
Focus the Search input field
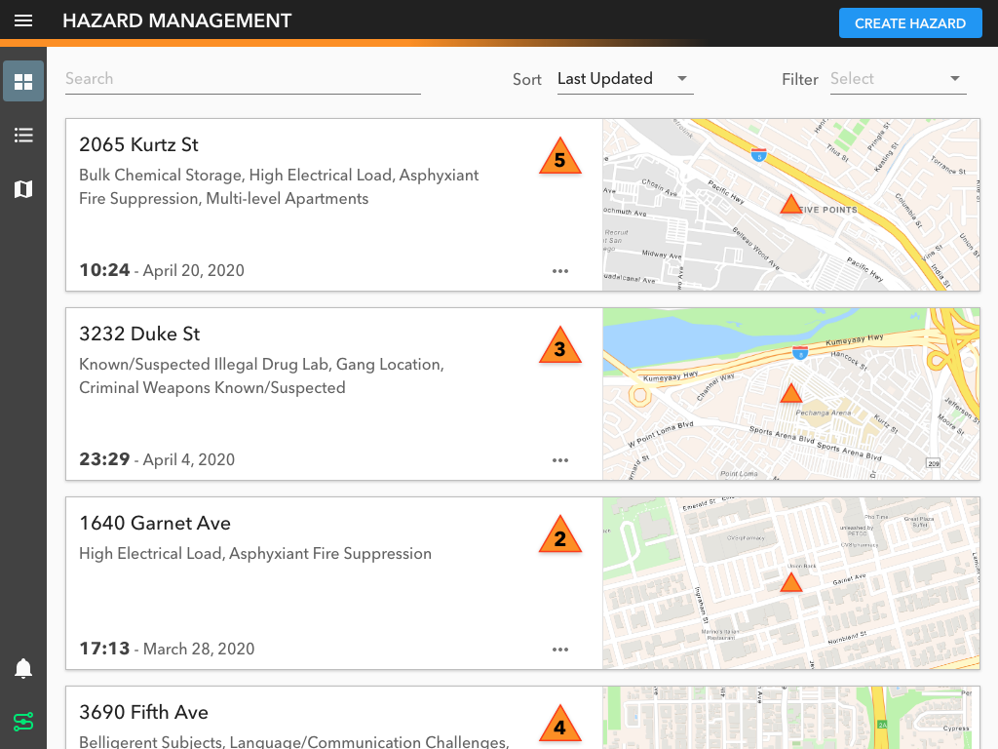(x=243, y=79)
